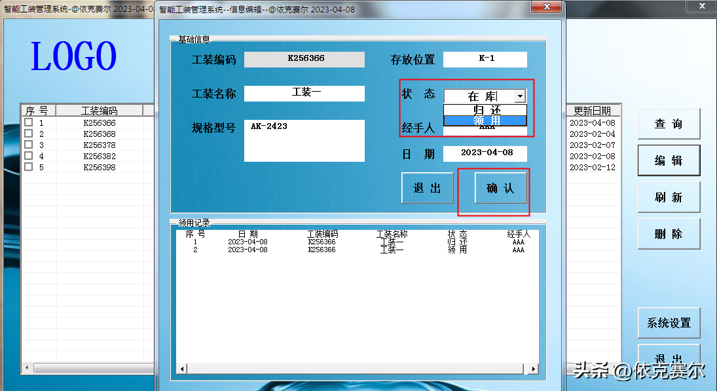Click the 工装名称 field 工装一
The height and width of the screenshot is (391, 717).
click(x=304, y=93)
